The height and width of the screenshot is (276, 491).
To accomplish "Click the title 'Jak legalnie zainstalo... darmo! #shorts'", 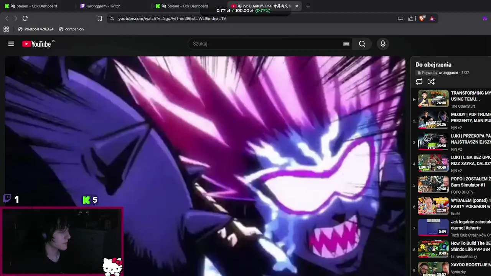I will 471,225.
